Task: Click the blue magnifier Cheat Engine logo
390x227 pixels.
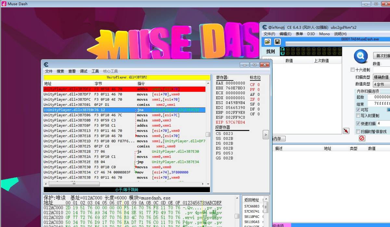Action: click(x=360, y=57)
